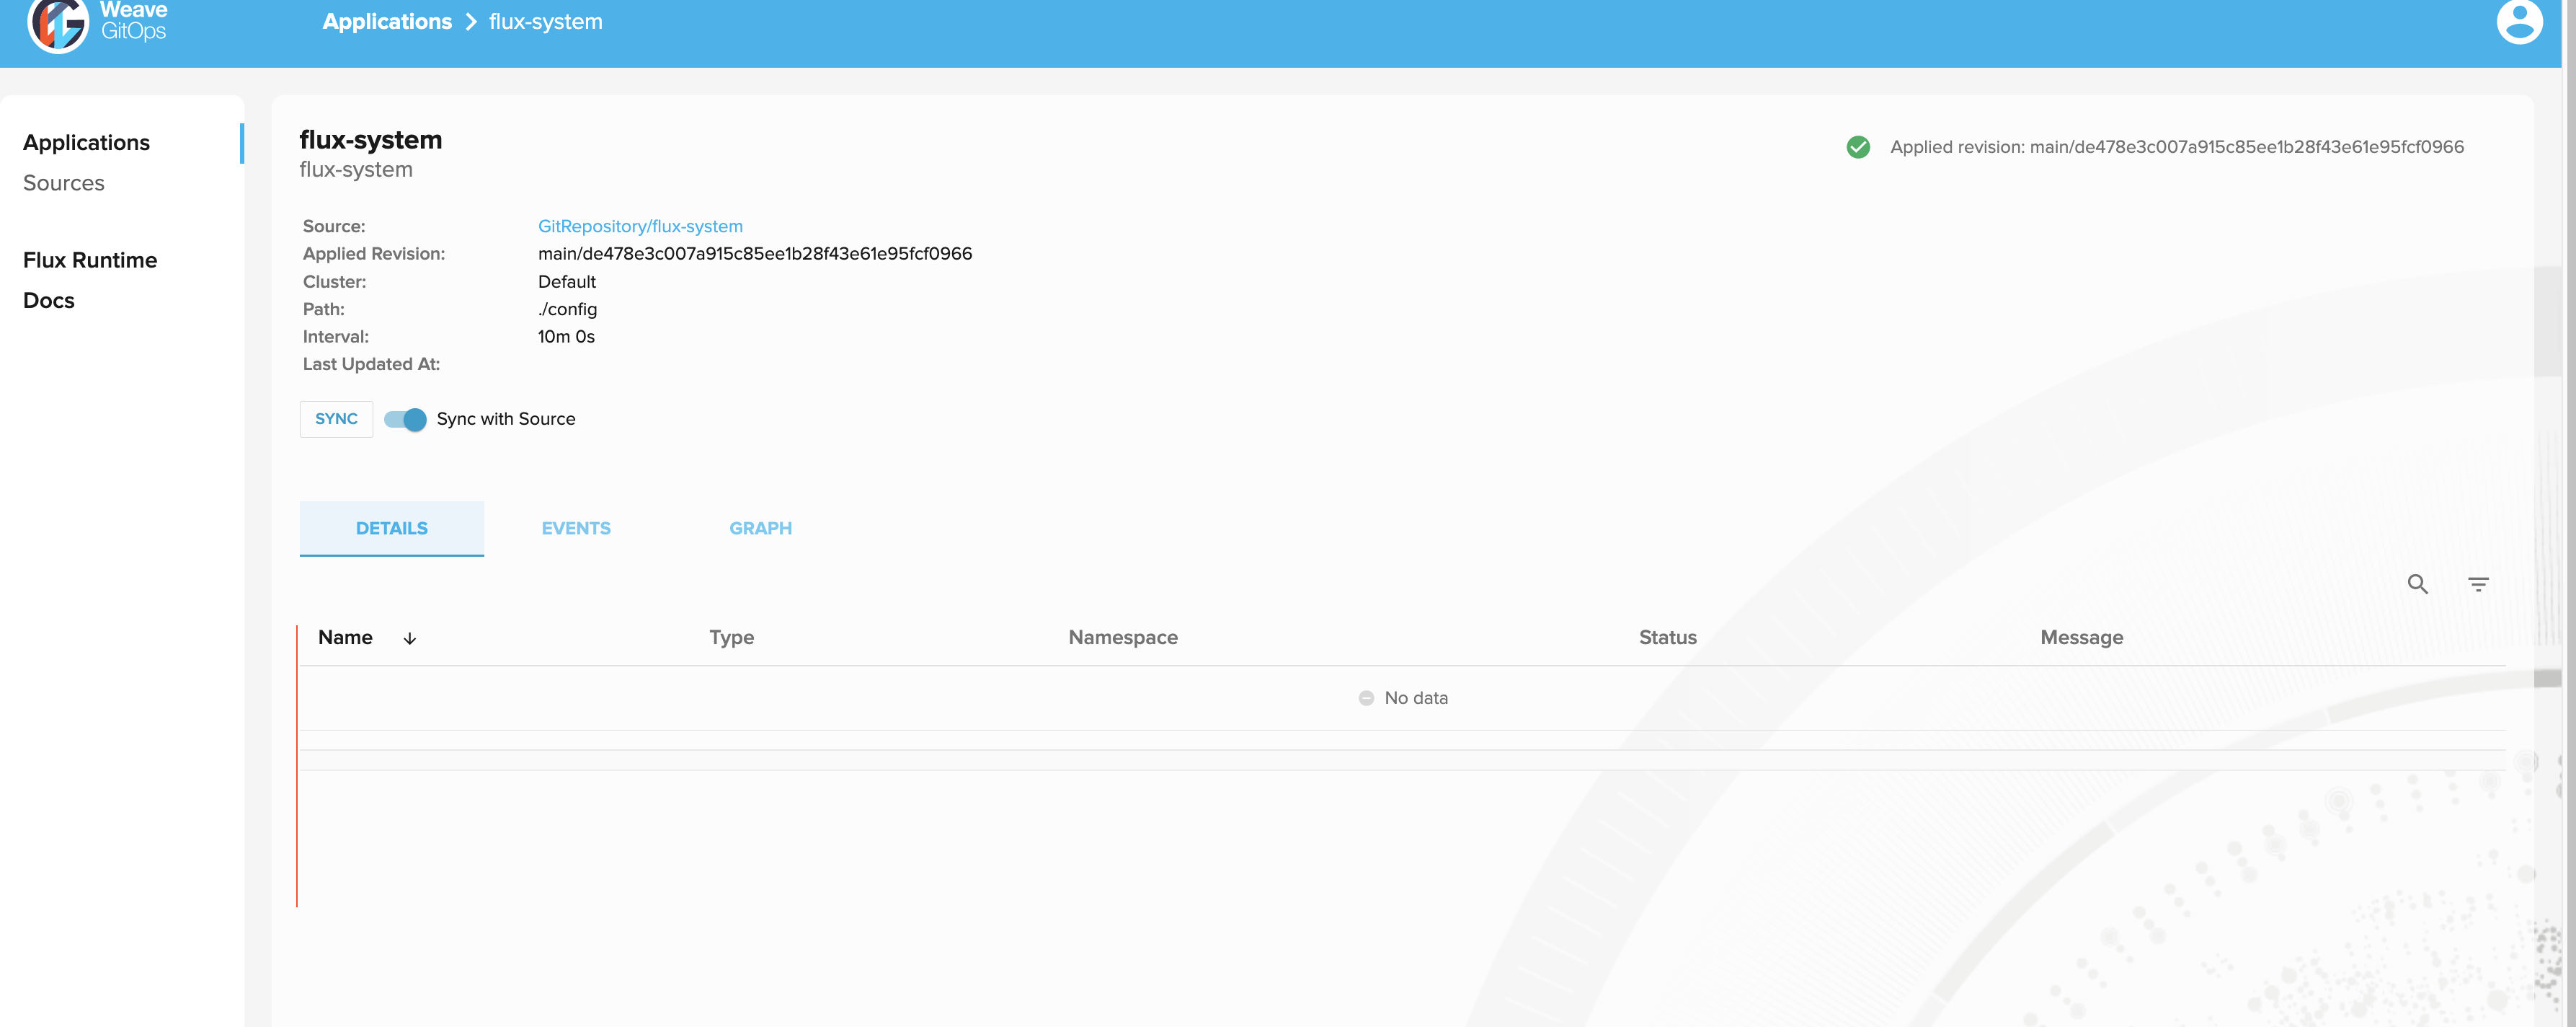Viewport: 2576px width, 1027px height.
Task: Open Sources in the sidebar
Action: [64, 182]
